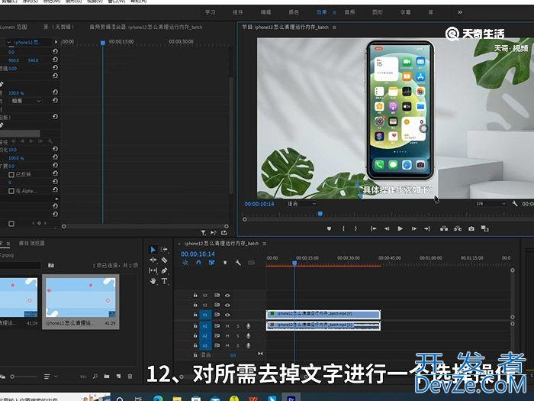This screenshot has height=401, width=534.
Task: Open the comparison view button
Action: (484, 228)
